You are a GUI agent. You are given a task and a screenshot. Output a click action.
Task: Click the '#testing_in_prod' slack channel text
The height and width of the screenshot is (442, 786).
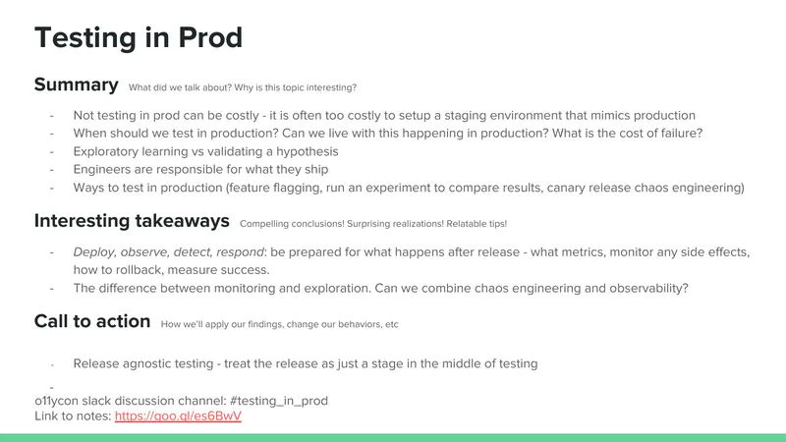pyautogui.click(x=279, y=401)
